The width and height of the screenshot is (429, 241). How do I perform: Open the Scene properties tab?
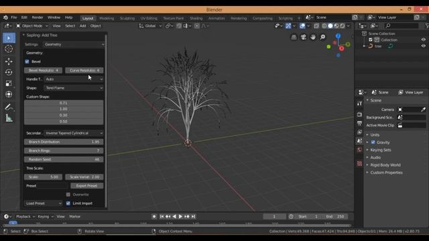[x=359, y=141]
